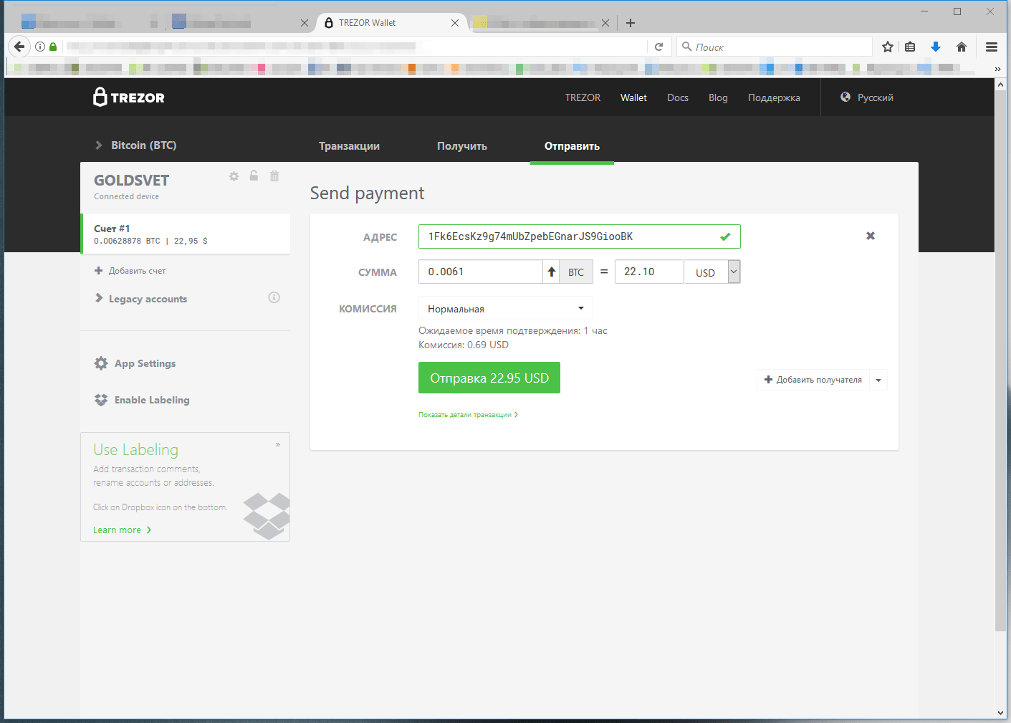
Task: Click the browser URL address bar
Action: pyautogui.click(x=355, y=47)
